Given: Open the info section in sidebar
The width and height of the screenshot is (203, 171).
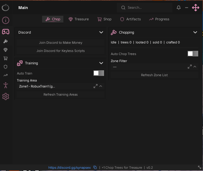Looking at the screenshot, I should click(x=6, y=20).
